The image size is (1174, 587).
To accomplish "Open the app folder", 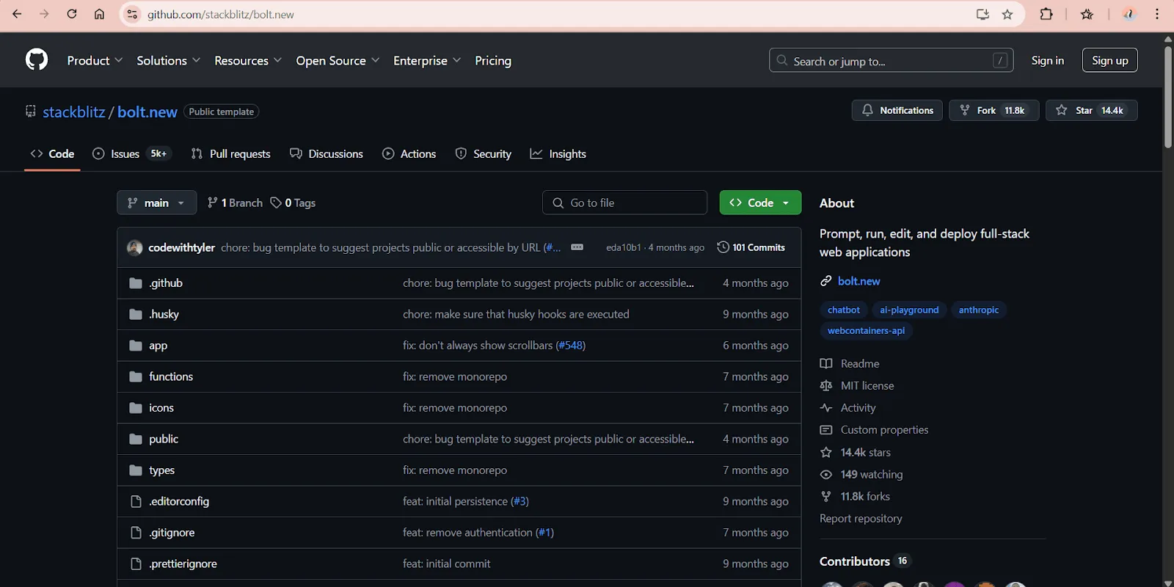I will click(x=158, y=346).
